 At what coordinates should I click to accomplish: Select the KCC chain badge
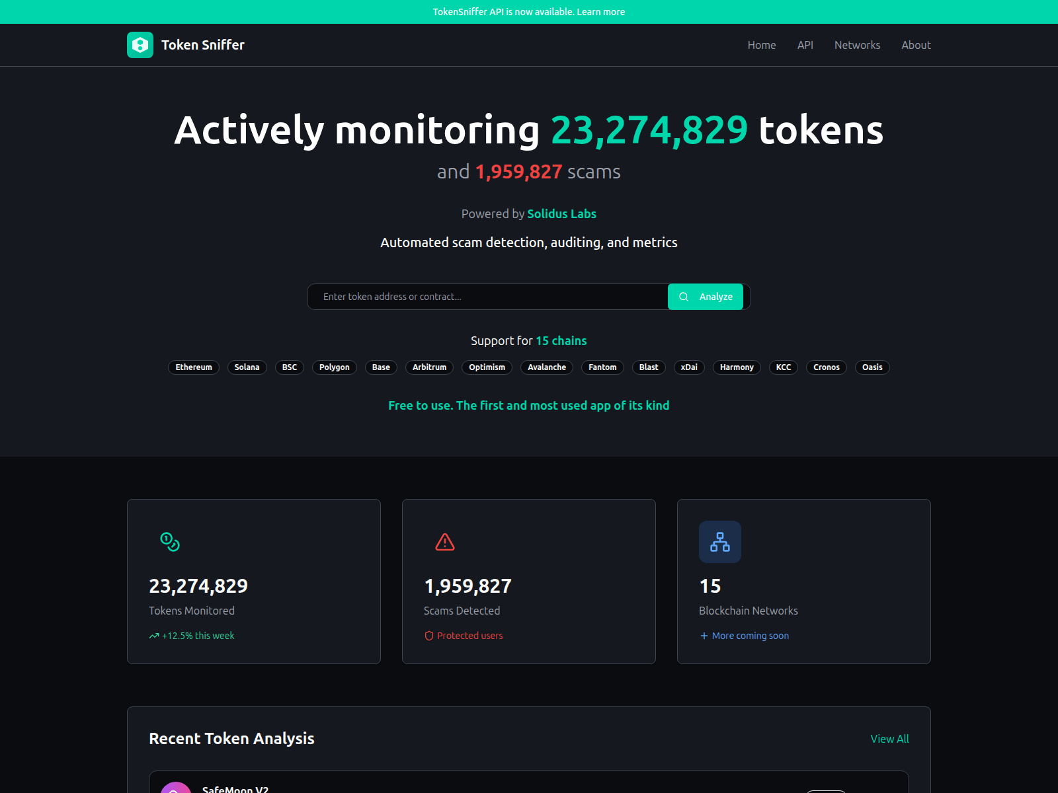point(784,367)
